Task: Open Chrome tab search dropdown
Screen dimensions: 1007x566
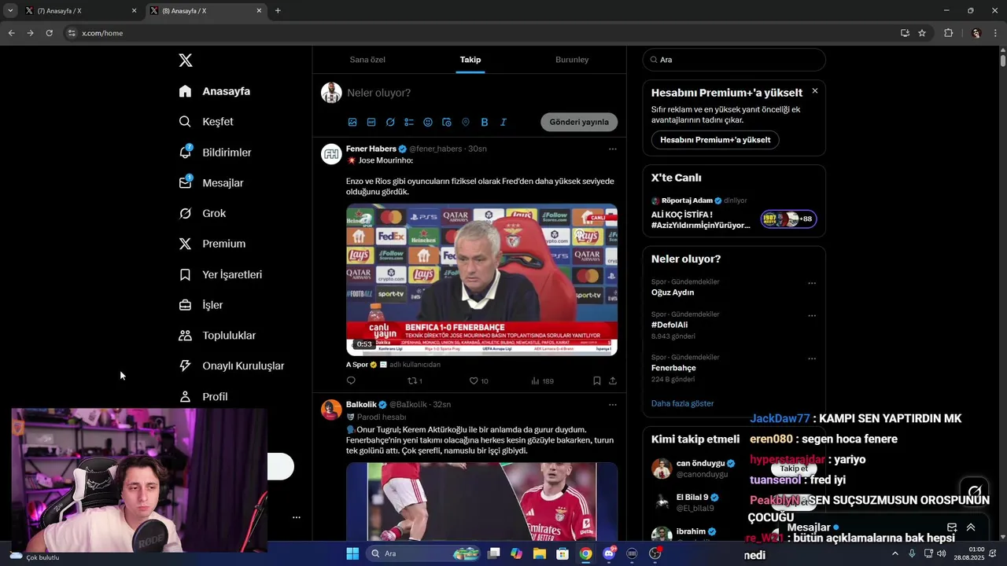Action: [10, 11]
